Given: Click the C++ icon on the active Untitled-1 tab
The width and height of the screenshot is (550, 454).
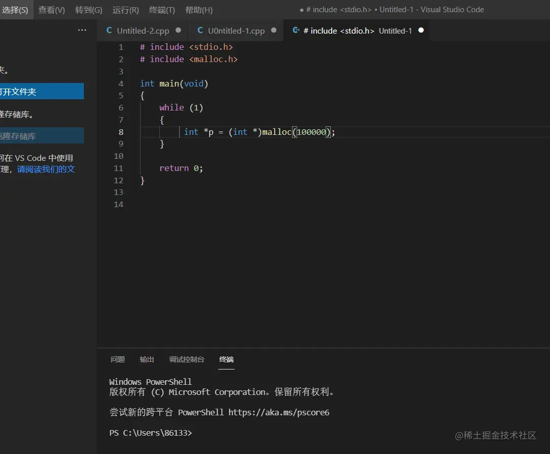Looking at the screenshot, I should 296,31.
